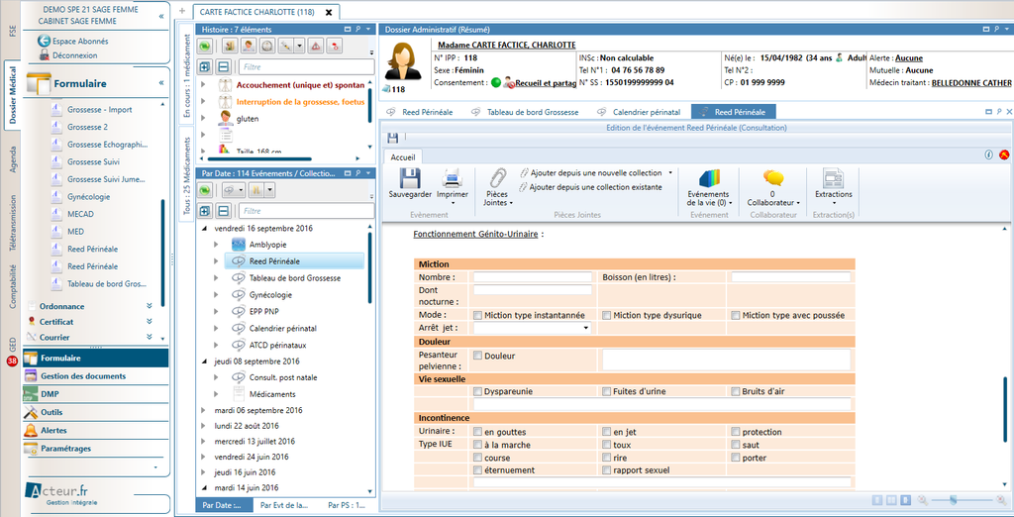
Task: Open Gestion des documents
Action: click(x=83, y=376)
